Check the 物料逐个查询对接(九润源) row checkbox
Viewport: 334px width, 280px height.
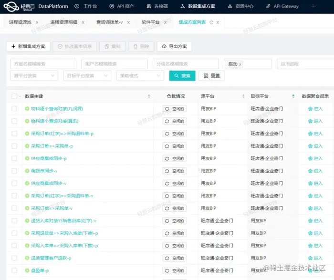click(14, 109)
